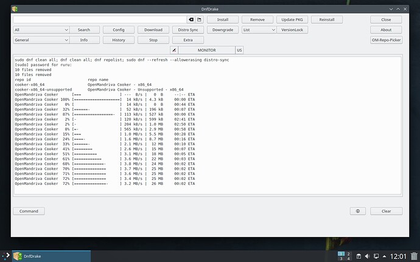The width and height of the screenshot is (420, 262).
Task: Click the Downgrade button
Action: point(223,30)
